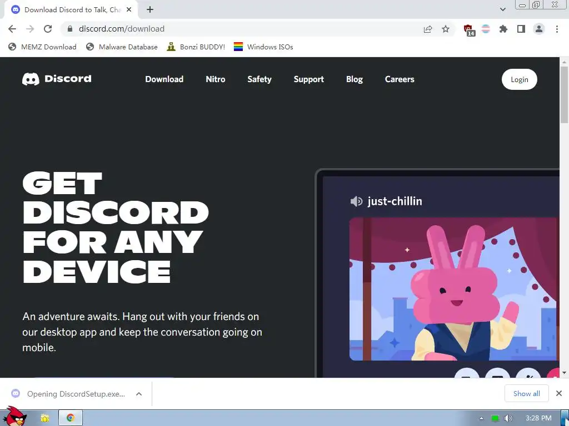Open a new tab with the plus button
Screen dimensions: 569x426
150,10
